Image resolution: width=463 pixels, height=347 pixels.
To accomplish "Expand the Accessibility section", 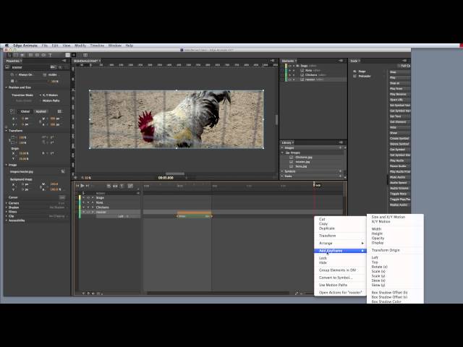I will (7, 220).
